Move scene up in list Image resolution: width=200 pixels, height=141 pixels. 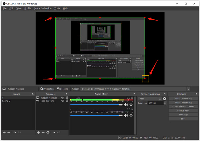15,132
